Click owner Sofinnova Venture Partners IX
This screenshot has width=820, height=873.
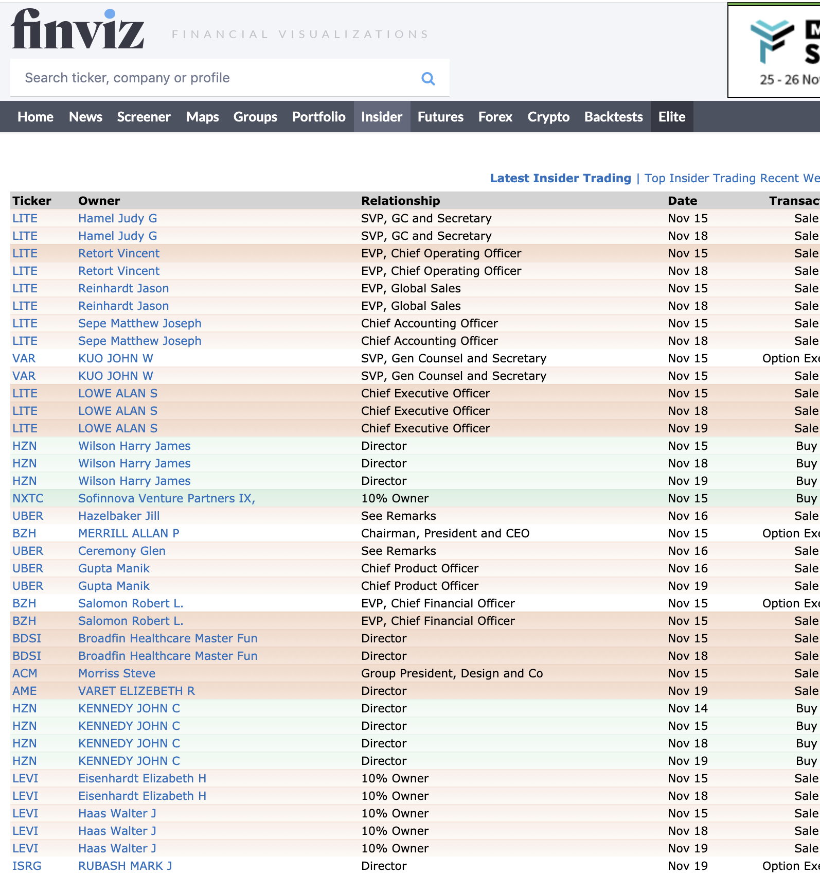pyautogui.click(x=166, y=498)
